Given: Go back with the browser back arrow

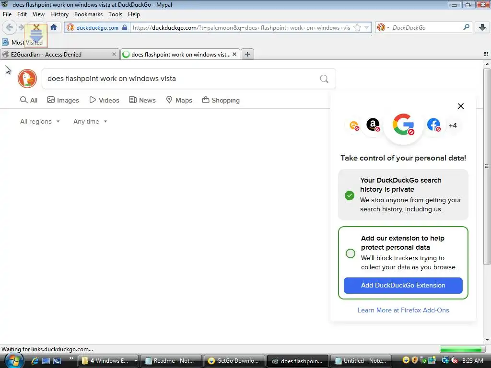Looking at the screenshot, I should (10, 27).
